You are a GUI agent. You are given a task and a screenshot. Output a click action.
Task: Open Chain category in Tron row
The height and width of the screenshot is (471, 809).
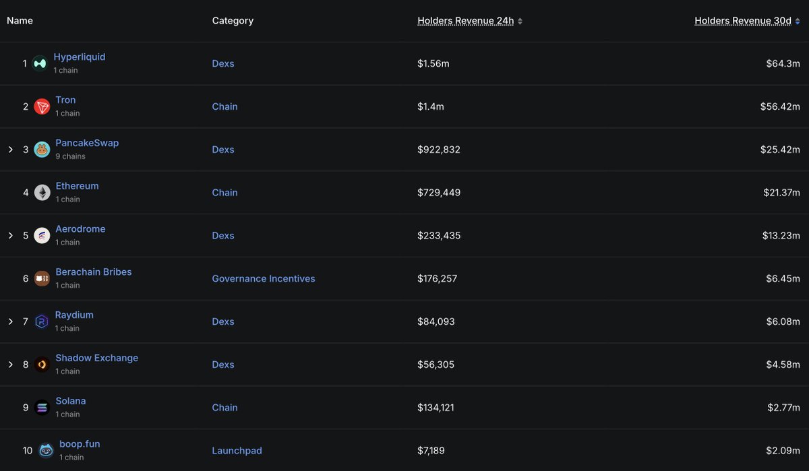224,106
